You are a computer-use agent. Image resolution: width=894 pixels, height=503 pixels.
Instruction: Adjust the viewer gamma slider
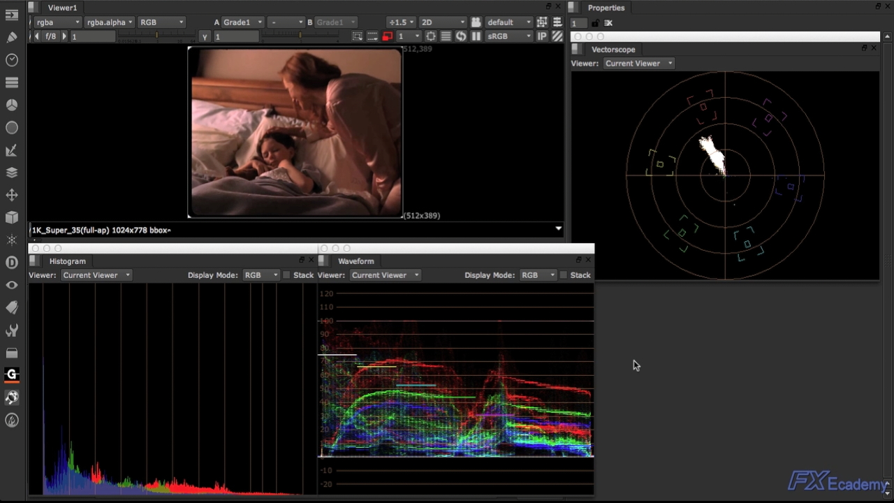[300, 36]
